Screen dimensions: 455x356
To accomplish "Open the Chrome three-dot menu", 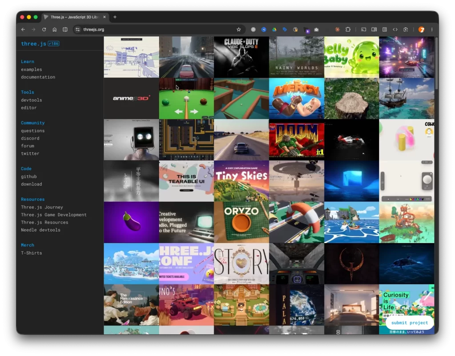I will pos(432,29).
